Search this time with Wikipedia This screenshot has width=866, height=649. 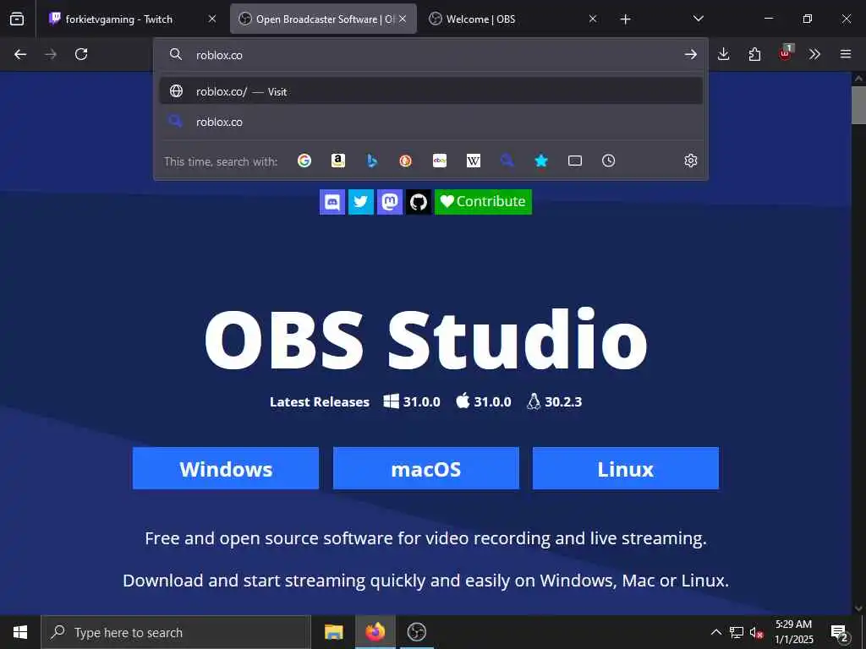click(474, 161)
